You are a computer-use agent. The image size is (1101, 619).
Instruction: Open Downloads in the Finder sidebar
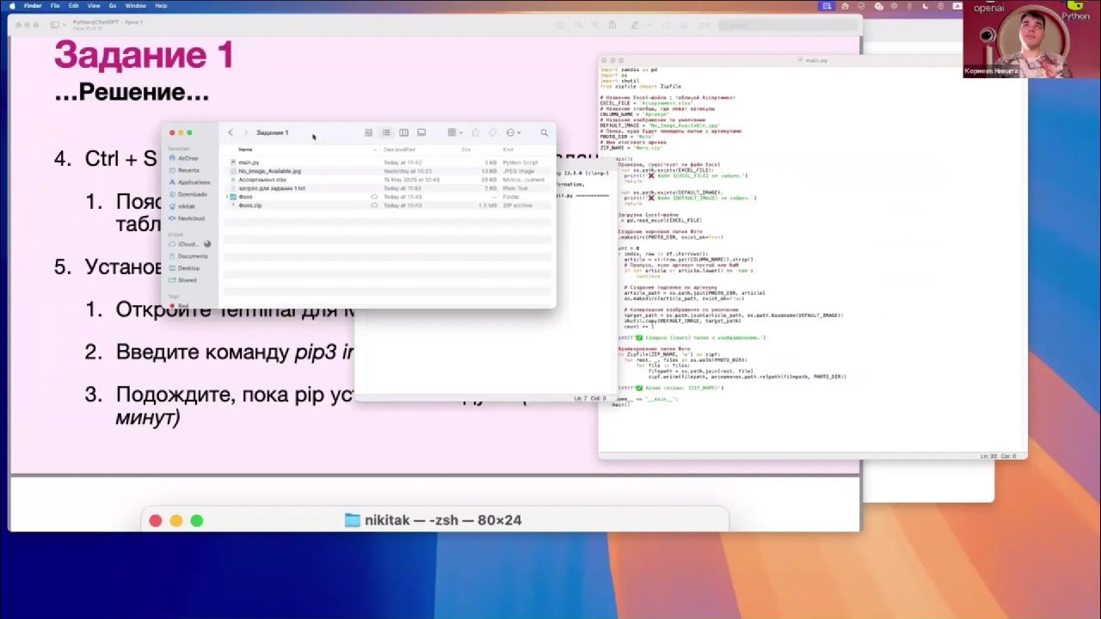pyautogui.click(x=189, y=194)
